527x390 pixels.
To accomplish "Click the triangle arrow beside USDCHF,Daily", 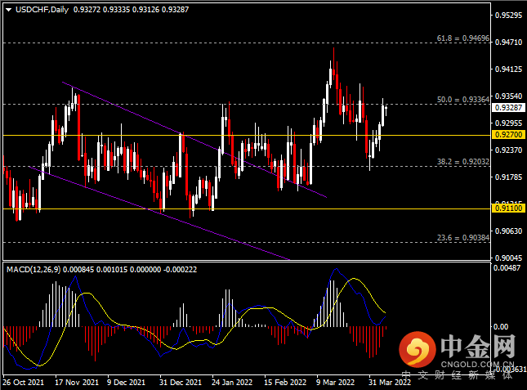I will point(7,9).
